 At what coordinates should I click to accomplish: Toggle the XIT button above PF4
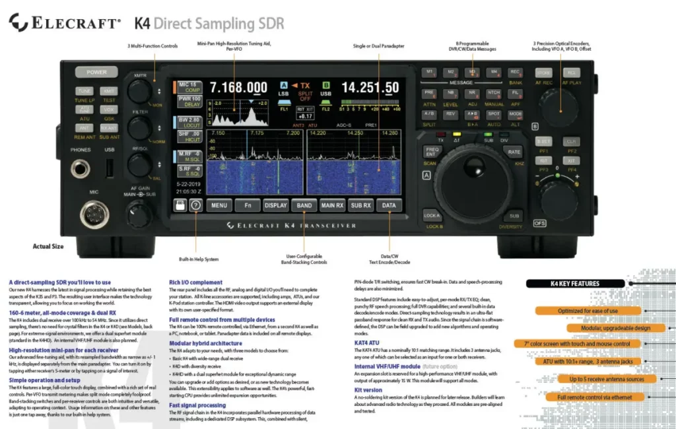571,161
